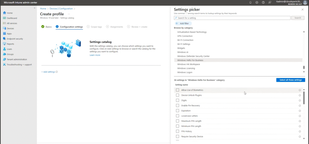Viewport: 309px width, 144px height.
Task: Show info for Lowercase Letters
Action: pos(300,116)
